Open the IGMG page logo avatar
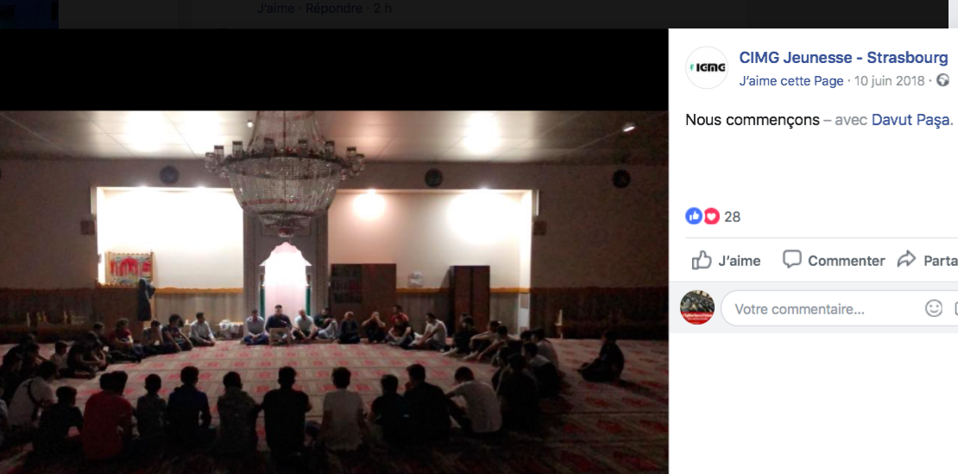Viewport: 958px width, 474px height. [x=706, y=67]
